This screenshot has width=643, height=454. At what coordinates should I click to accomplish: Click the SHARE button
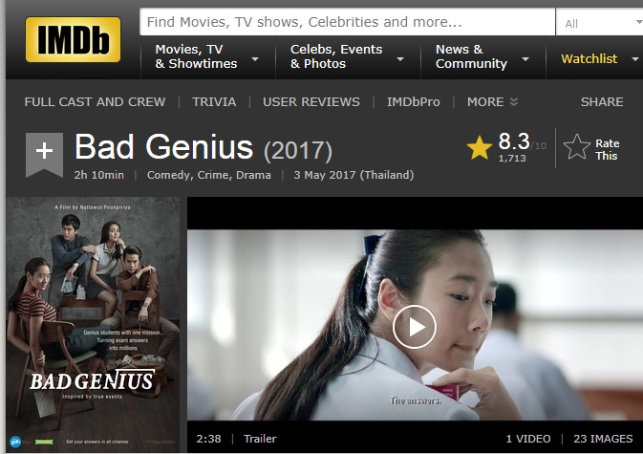point(602,101)
